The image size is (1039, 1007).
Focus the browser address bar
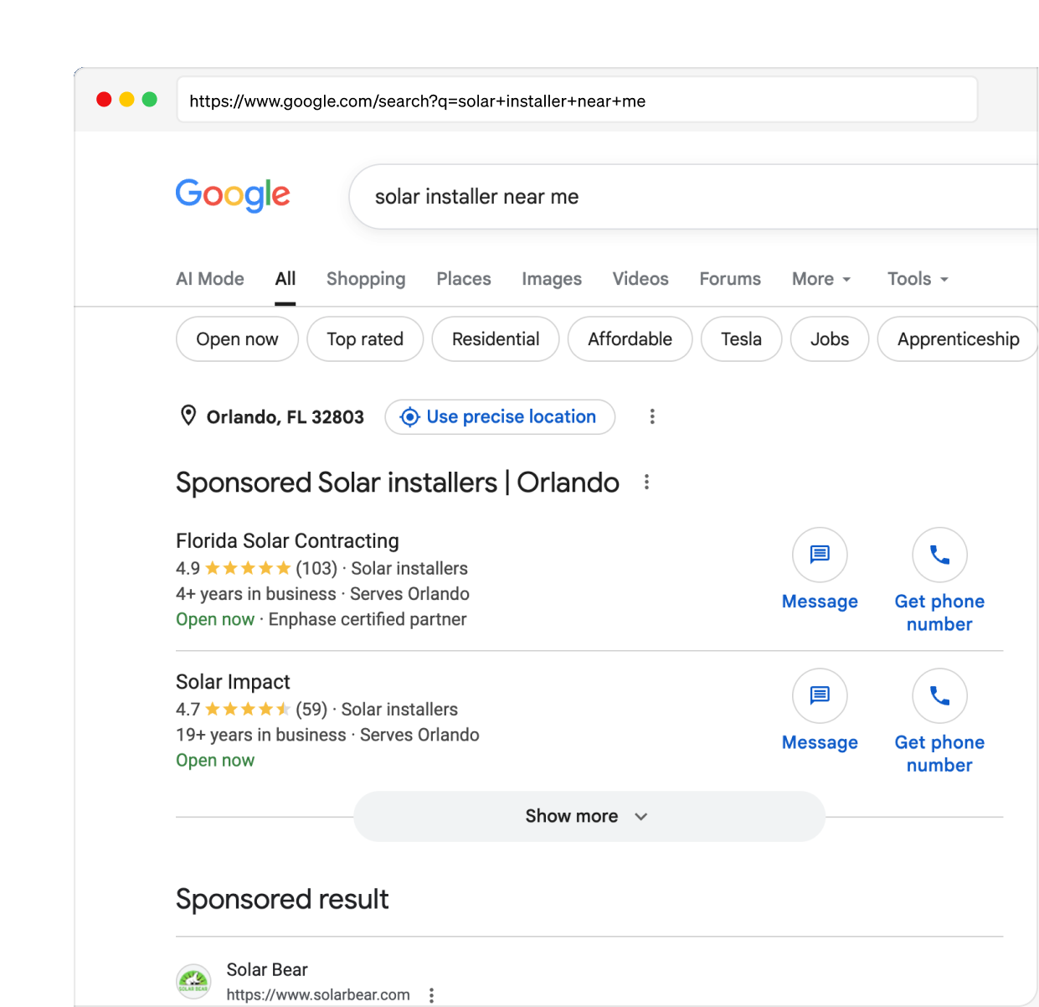(x=577, y=100)
